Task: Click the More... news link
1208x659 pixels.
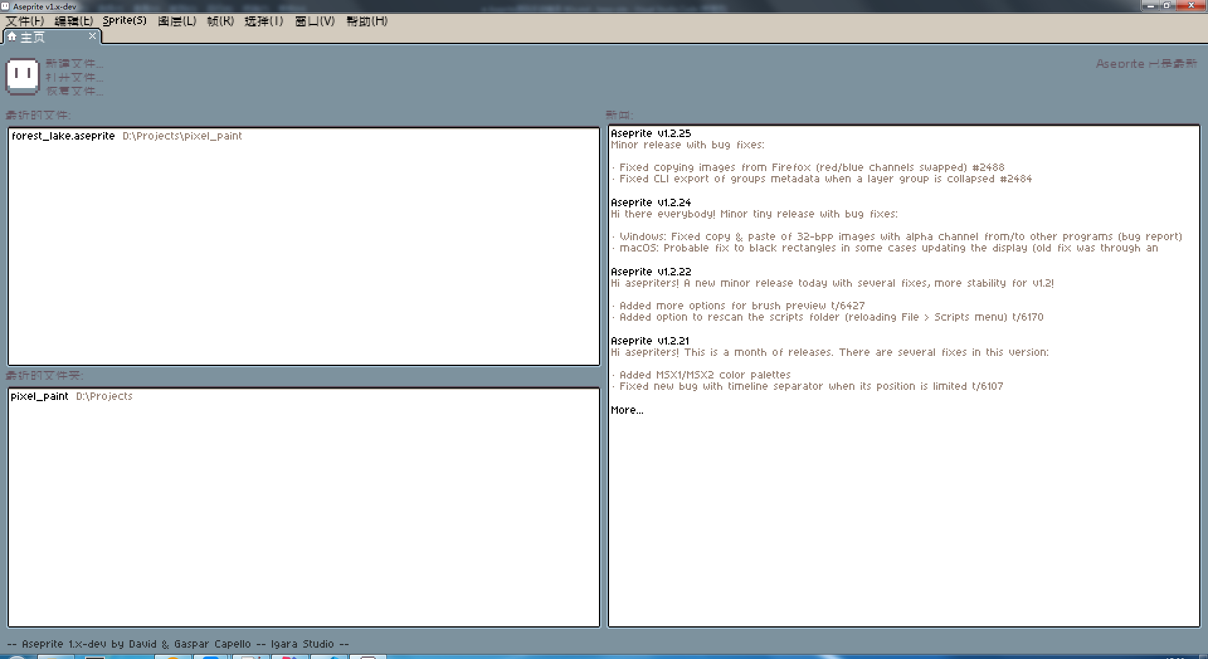Action: click(627, 410)
